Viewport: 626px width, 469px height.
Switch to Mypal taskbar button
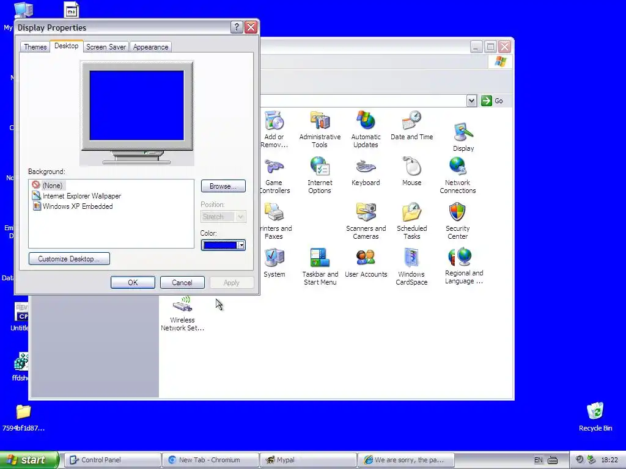pyautogui.click(x=308, y=460)
